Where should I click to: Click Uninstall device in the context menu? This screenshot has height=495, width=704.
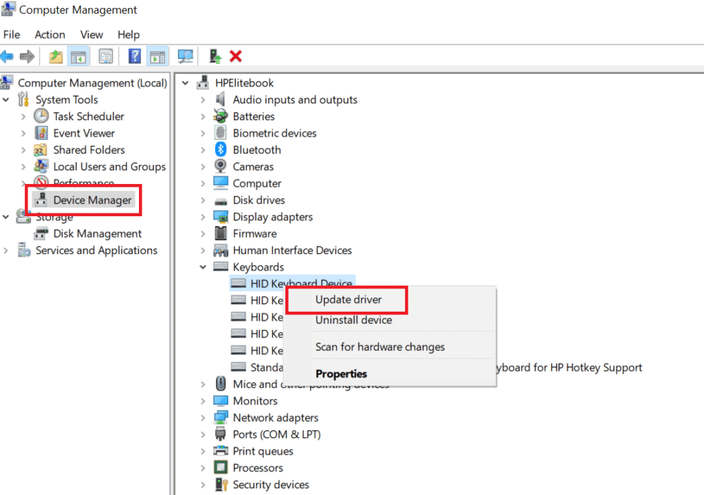click(353, 320)
